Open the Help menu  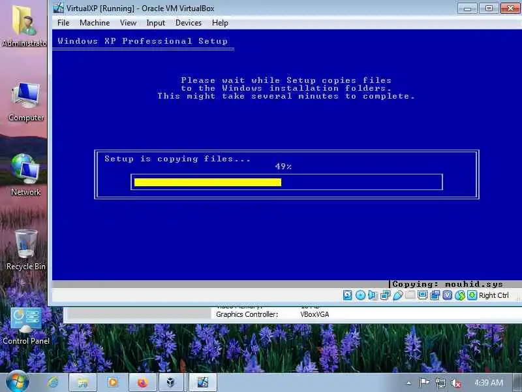pos(220,23)
